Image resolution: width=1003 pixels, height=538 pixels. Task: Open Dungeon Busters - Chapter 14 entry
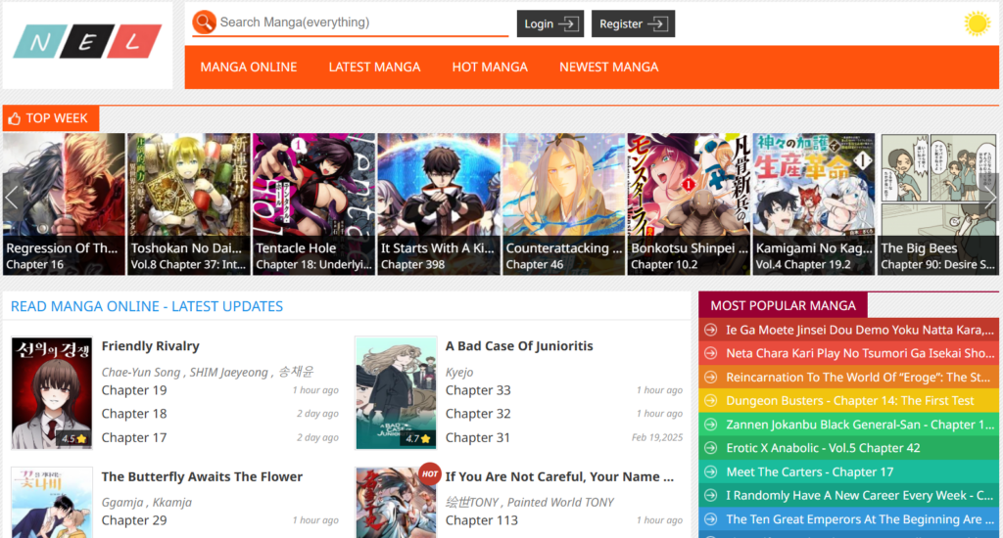[x=849, y=401]
